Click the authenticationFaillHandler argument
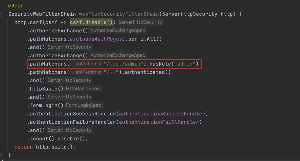 [160, 122]
